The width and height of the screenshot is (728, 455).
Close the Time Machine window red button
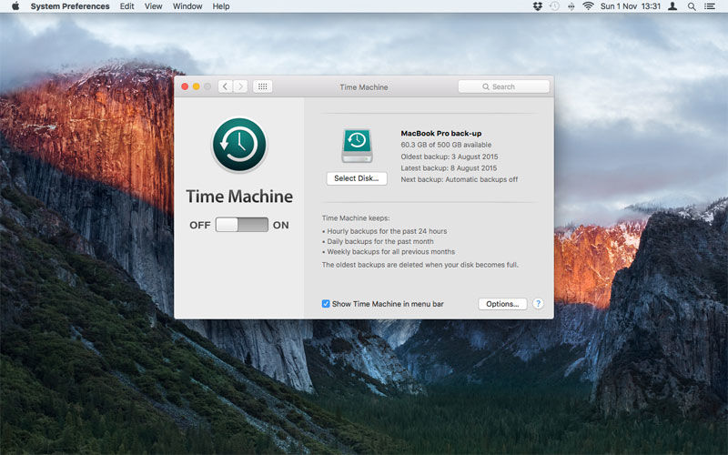click(185, 86)
